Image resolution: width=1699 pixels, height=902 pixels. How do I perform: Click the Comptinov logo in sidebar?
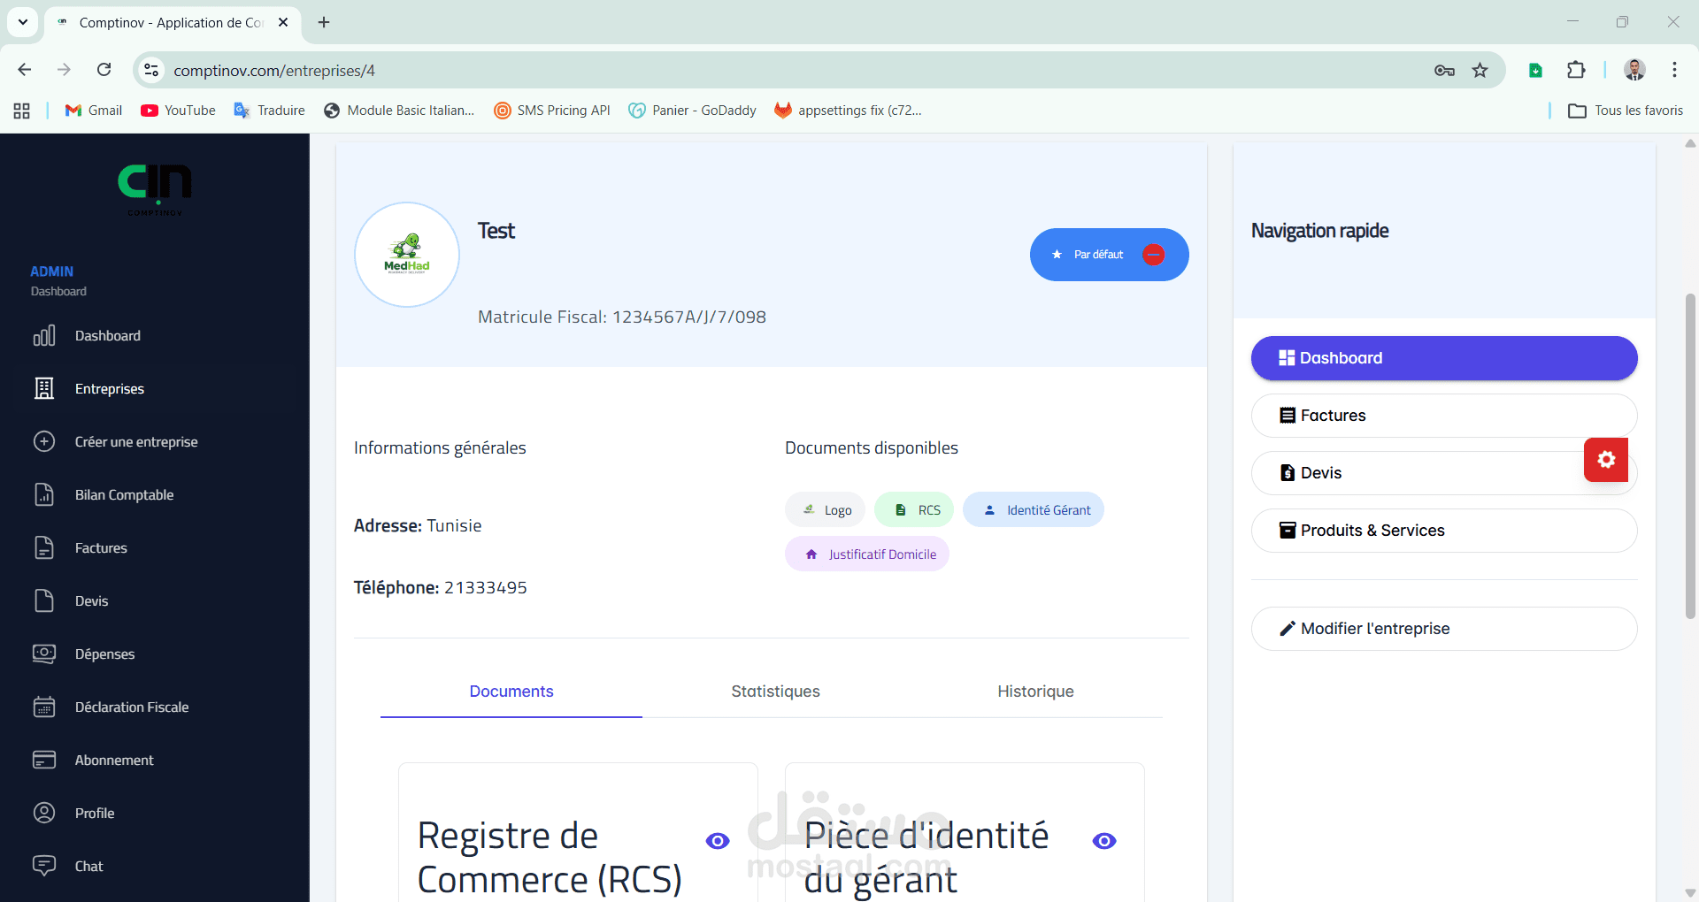click(x=155, y=188)
